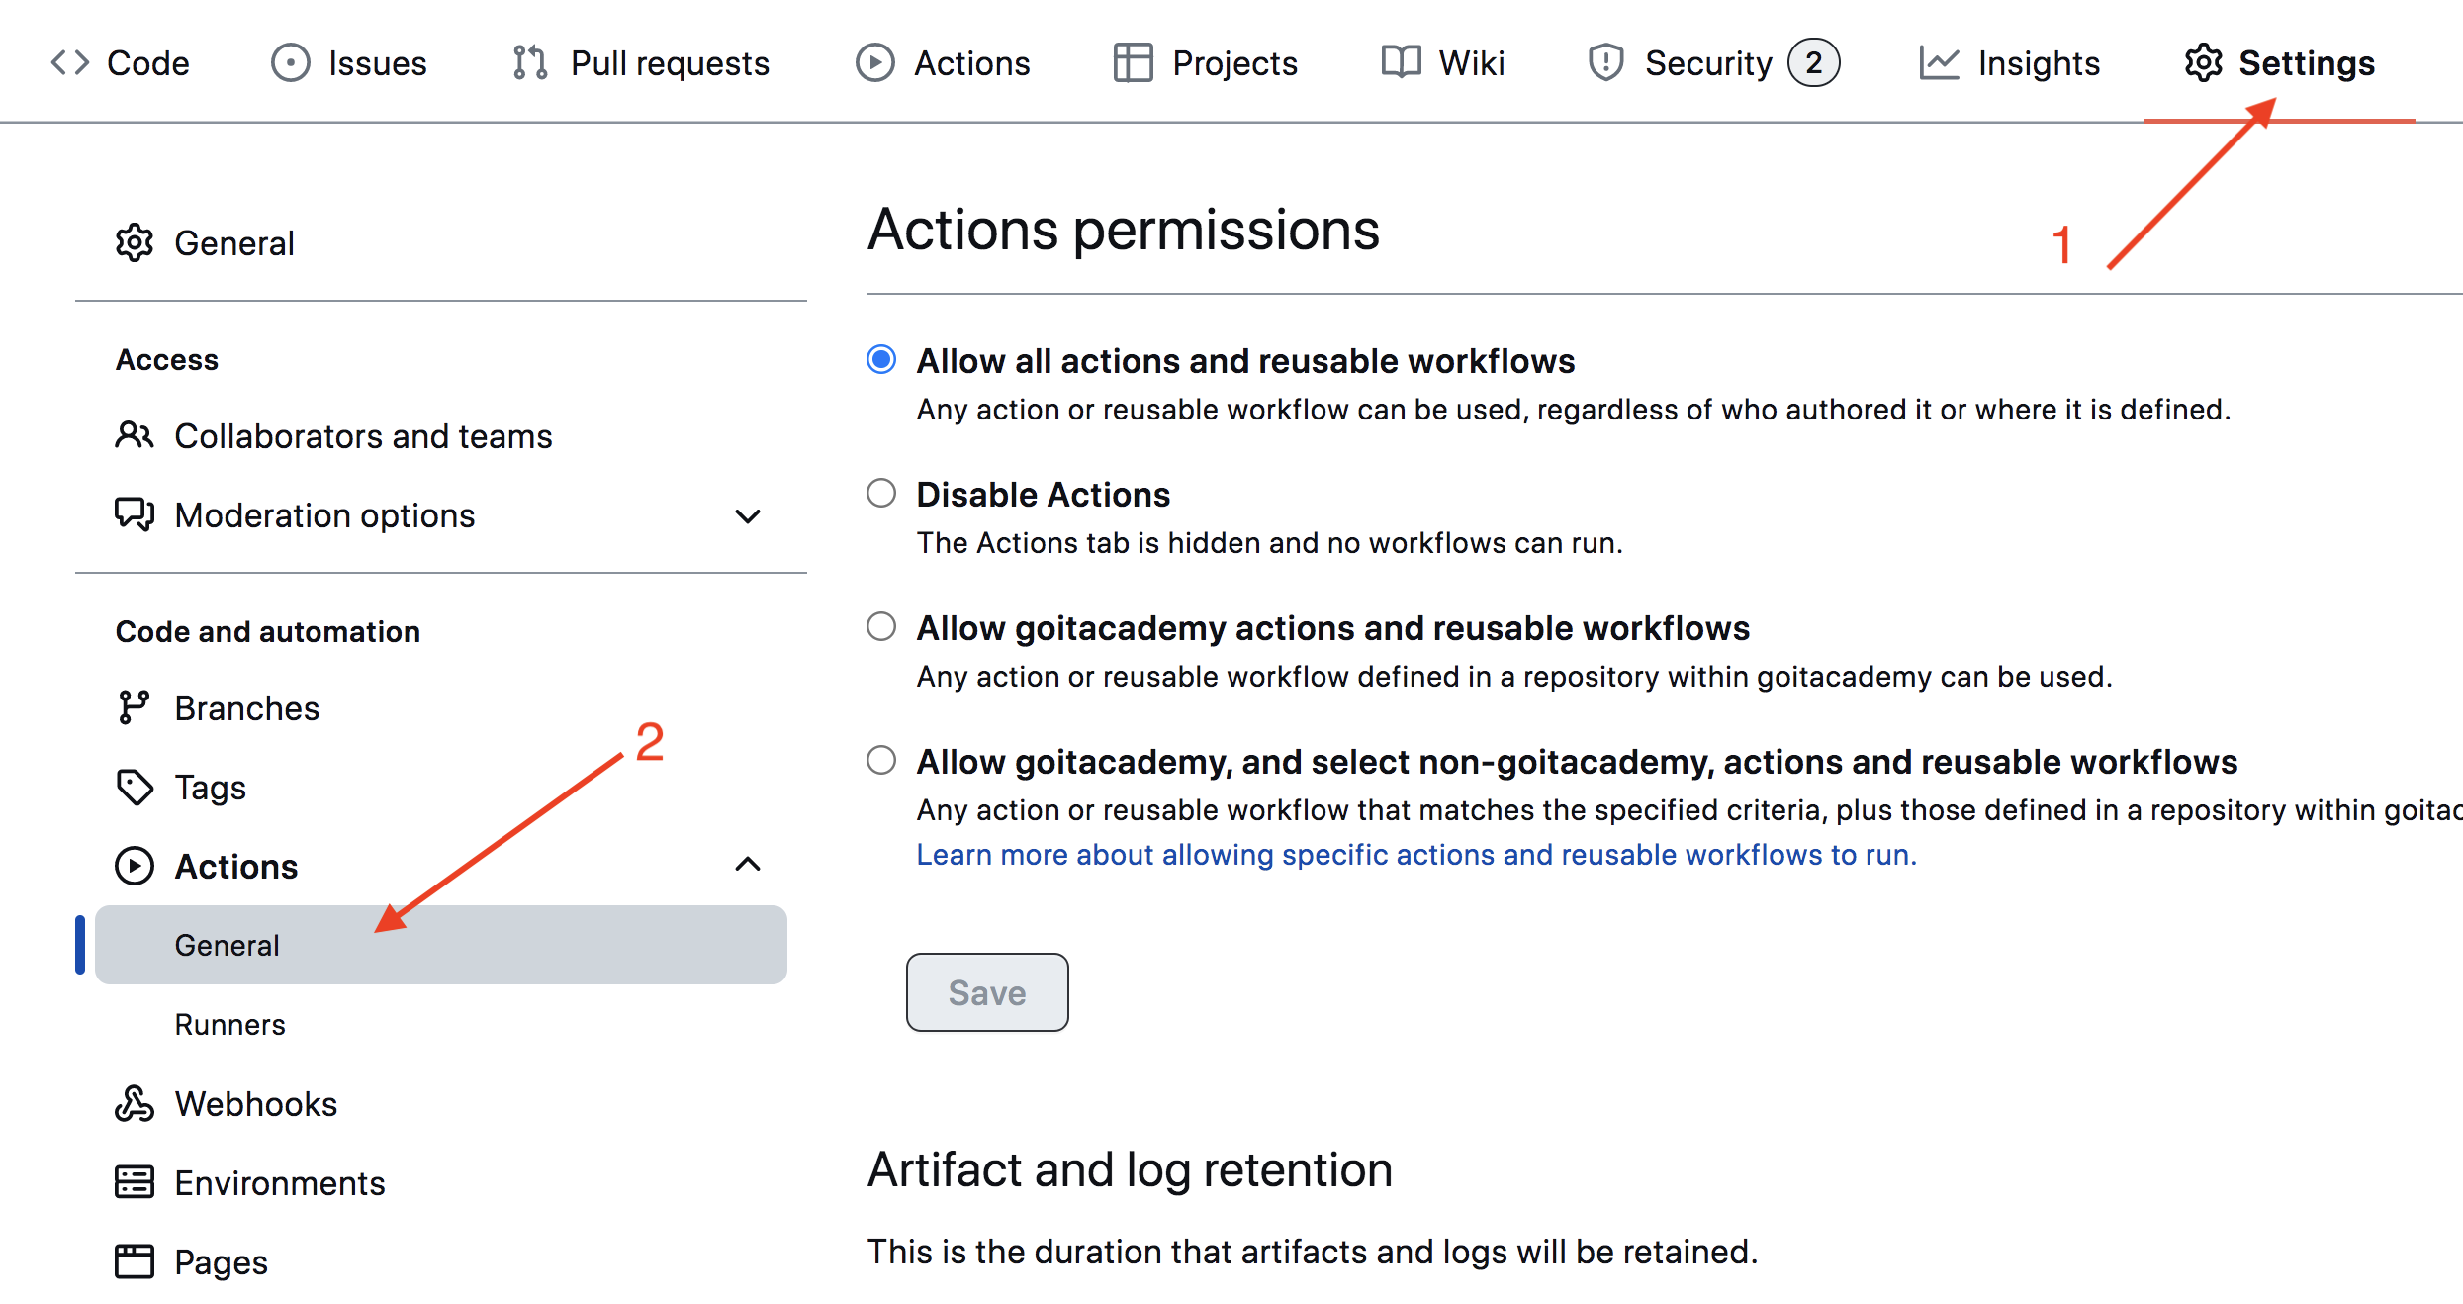Click the Issues circle icon

tap(289, 61)
